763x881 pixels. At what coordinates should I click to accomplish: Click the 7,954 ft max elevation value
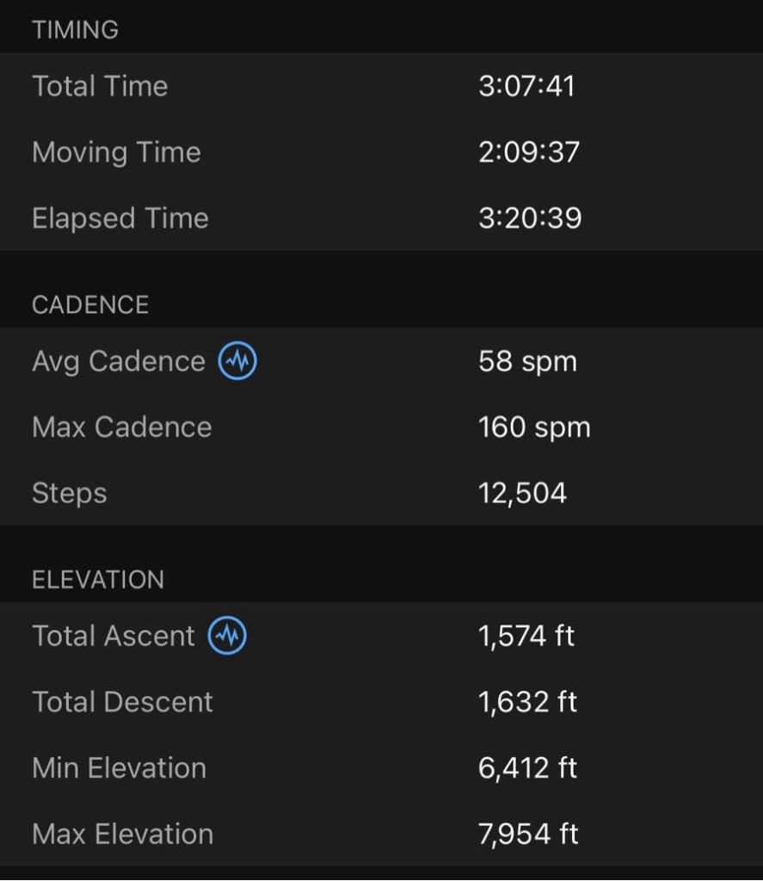pyautogui.click(x=527, y=835)
